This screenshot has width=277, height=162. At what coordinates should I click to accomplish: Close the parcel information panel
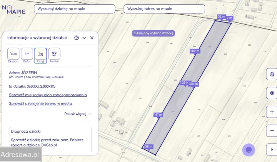click(x=92, y=38)
